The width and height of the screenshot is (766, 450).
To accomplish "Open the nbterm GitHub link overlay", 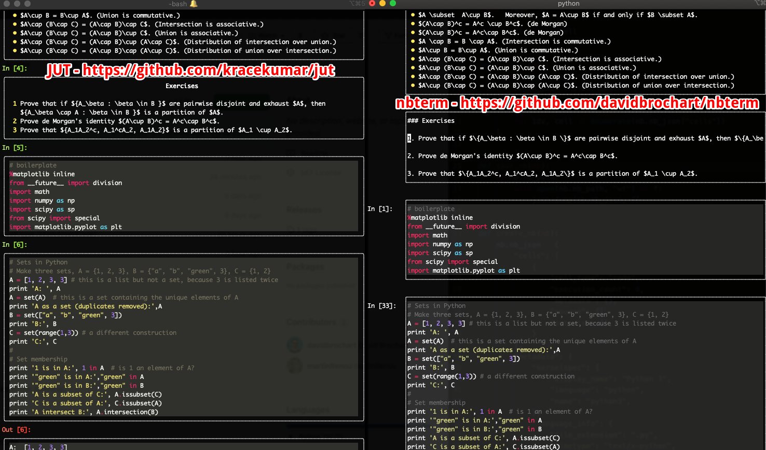I will 577,103.
